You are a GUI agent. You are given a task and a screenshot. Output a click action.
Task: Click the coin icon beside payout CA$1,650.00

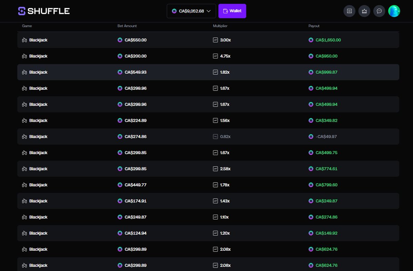coord(311,40)
